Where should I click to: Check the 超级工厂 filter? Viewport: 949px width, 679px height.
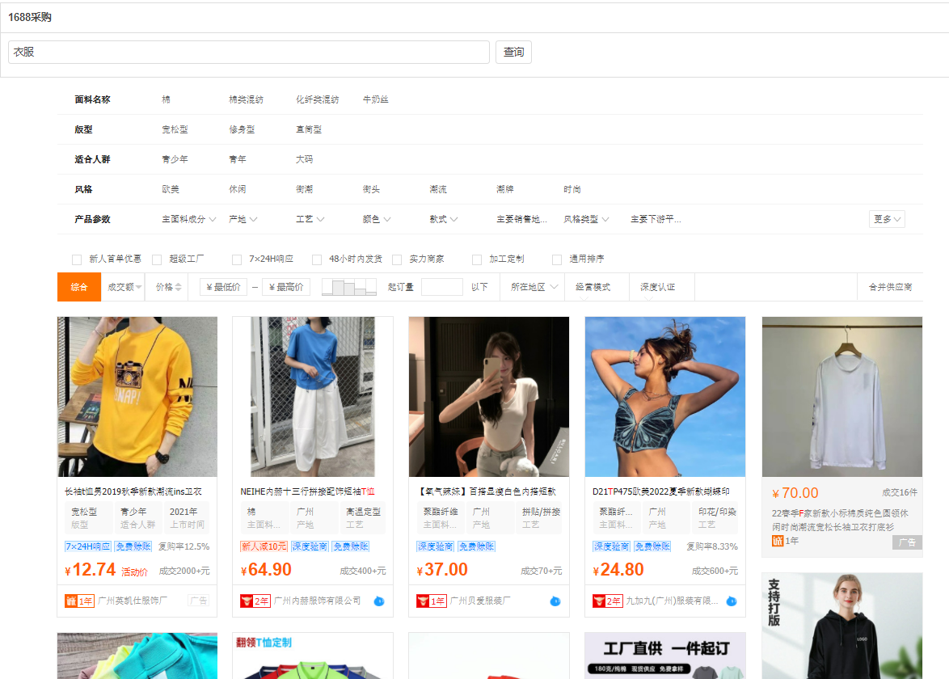(x=157, y=259)
